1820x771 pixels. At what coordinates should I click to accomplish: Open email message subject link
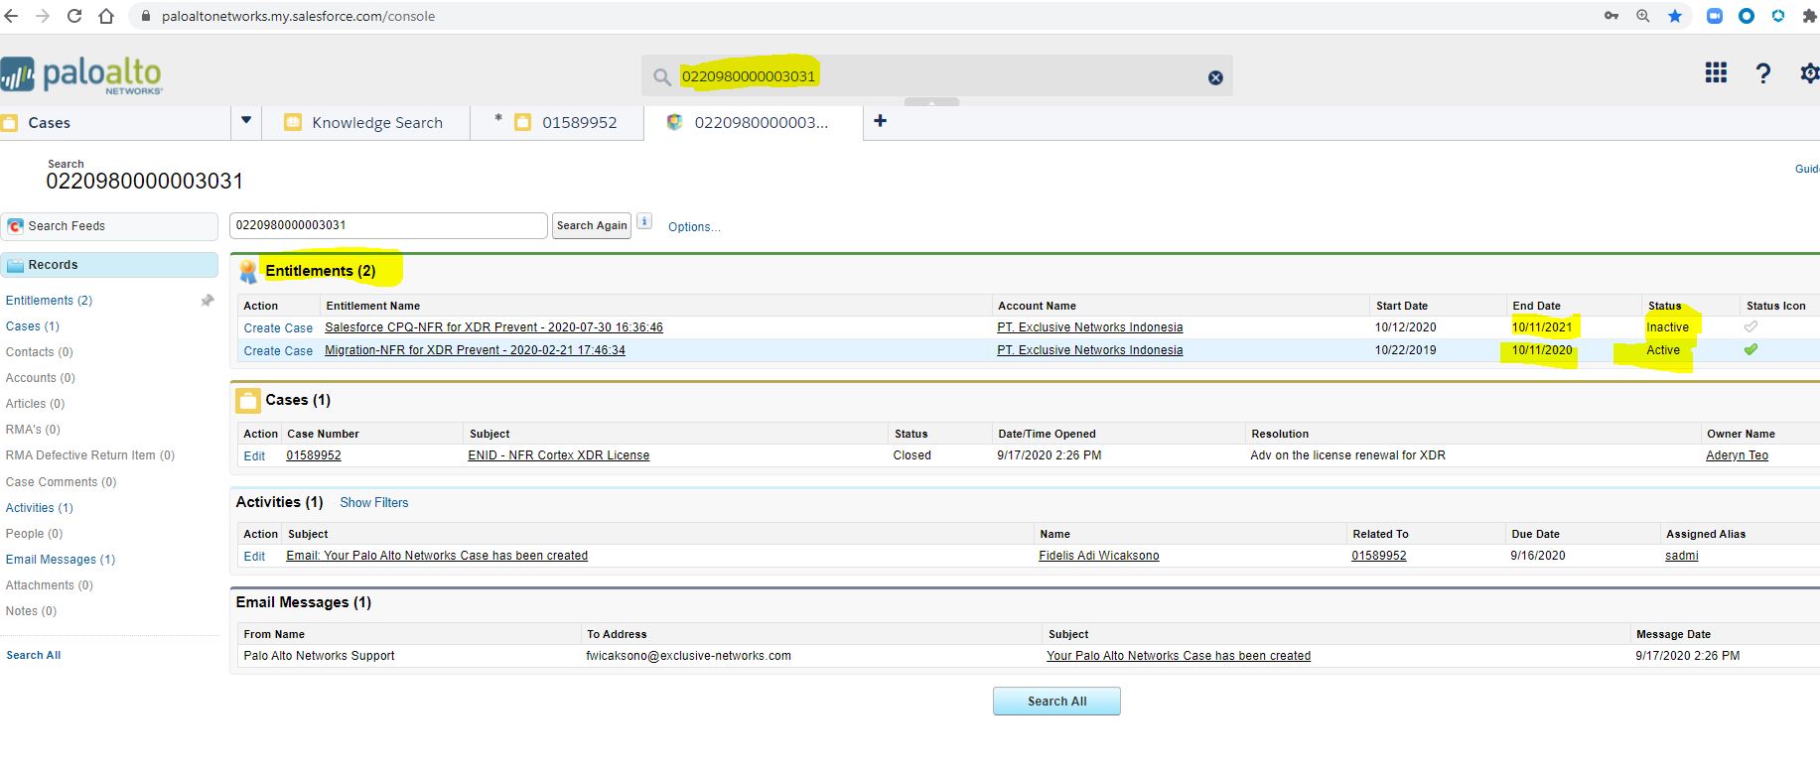pos(1179,656)
